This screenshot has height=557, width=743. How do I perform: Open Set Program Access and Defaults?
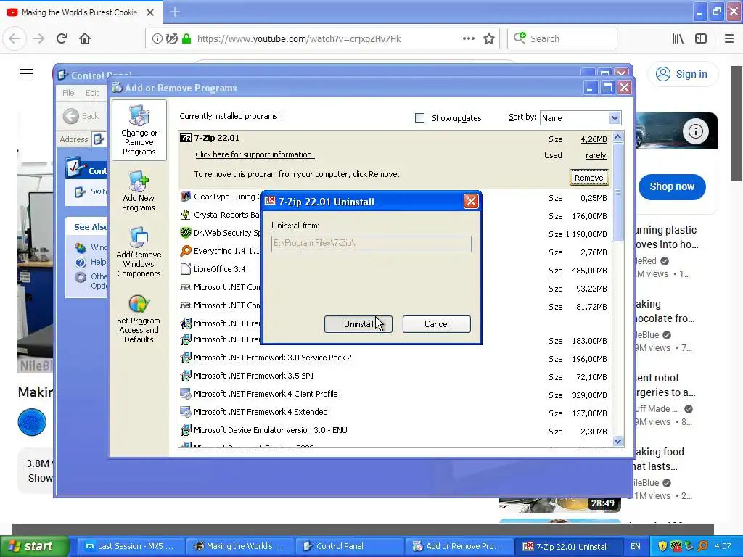click(x=139, y=318)
